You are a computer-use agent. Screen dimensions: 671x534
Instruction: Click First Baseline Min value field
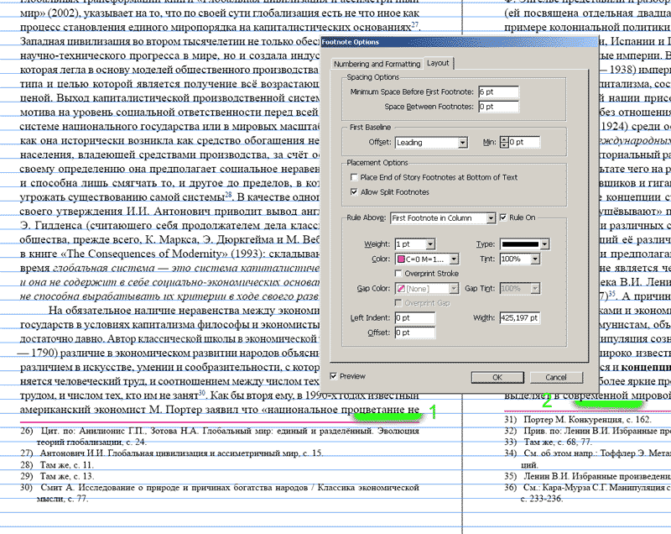point(523,142)
